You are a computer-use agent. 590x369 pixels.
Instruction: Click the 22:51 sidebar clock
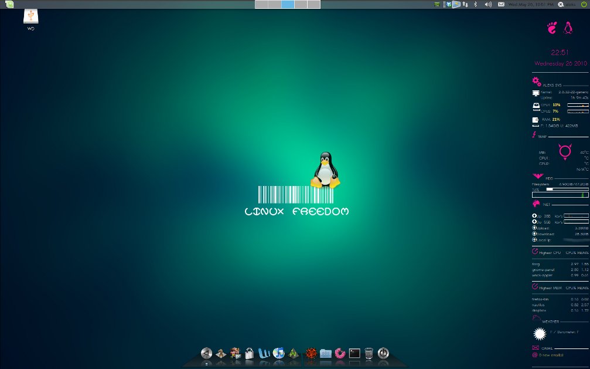coord(560,52)
